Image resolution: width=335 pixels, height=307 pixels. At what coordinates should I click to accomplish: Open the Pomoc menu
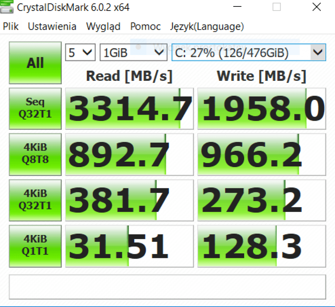pos(145,27)
